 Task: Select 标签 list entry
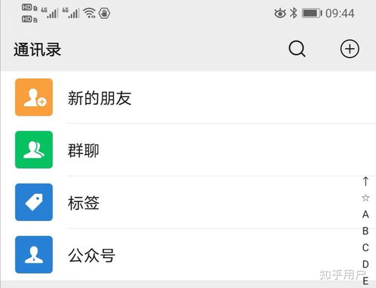pos(188,202)
